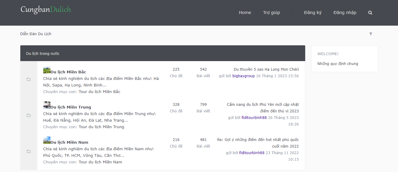Go to CungbanDulich logo homepage

tap(46, 10)
